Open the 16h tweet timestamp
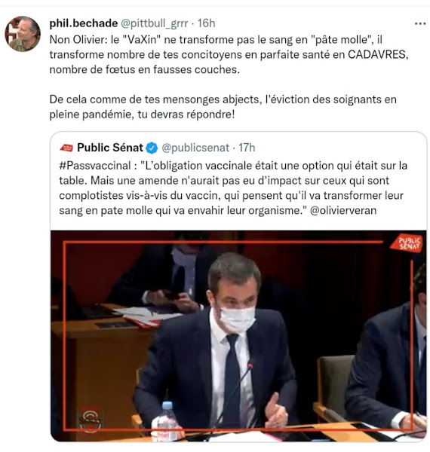430x452 pixels. click(x=207, y=23)
